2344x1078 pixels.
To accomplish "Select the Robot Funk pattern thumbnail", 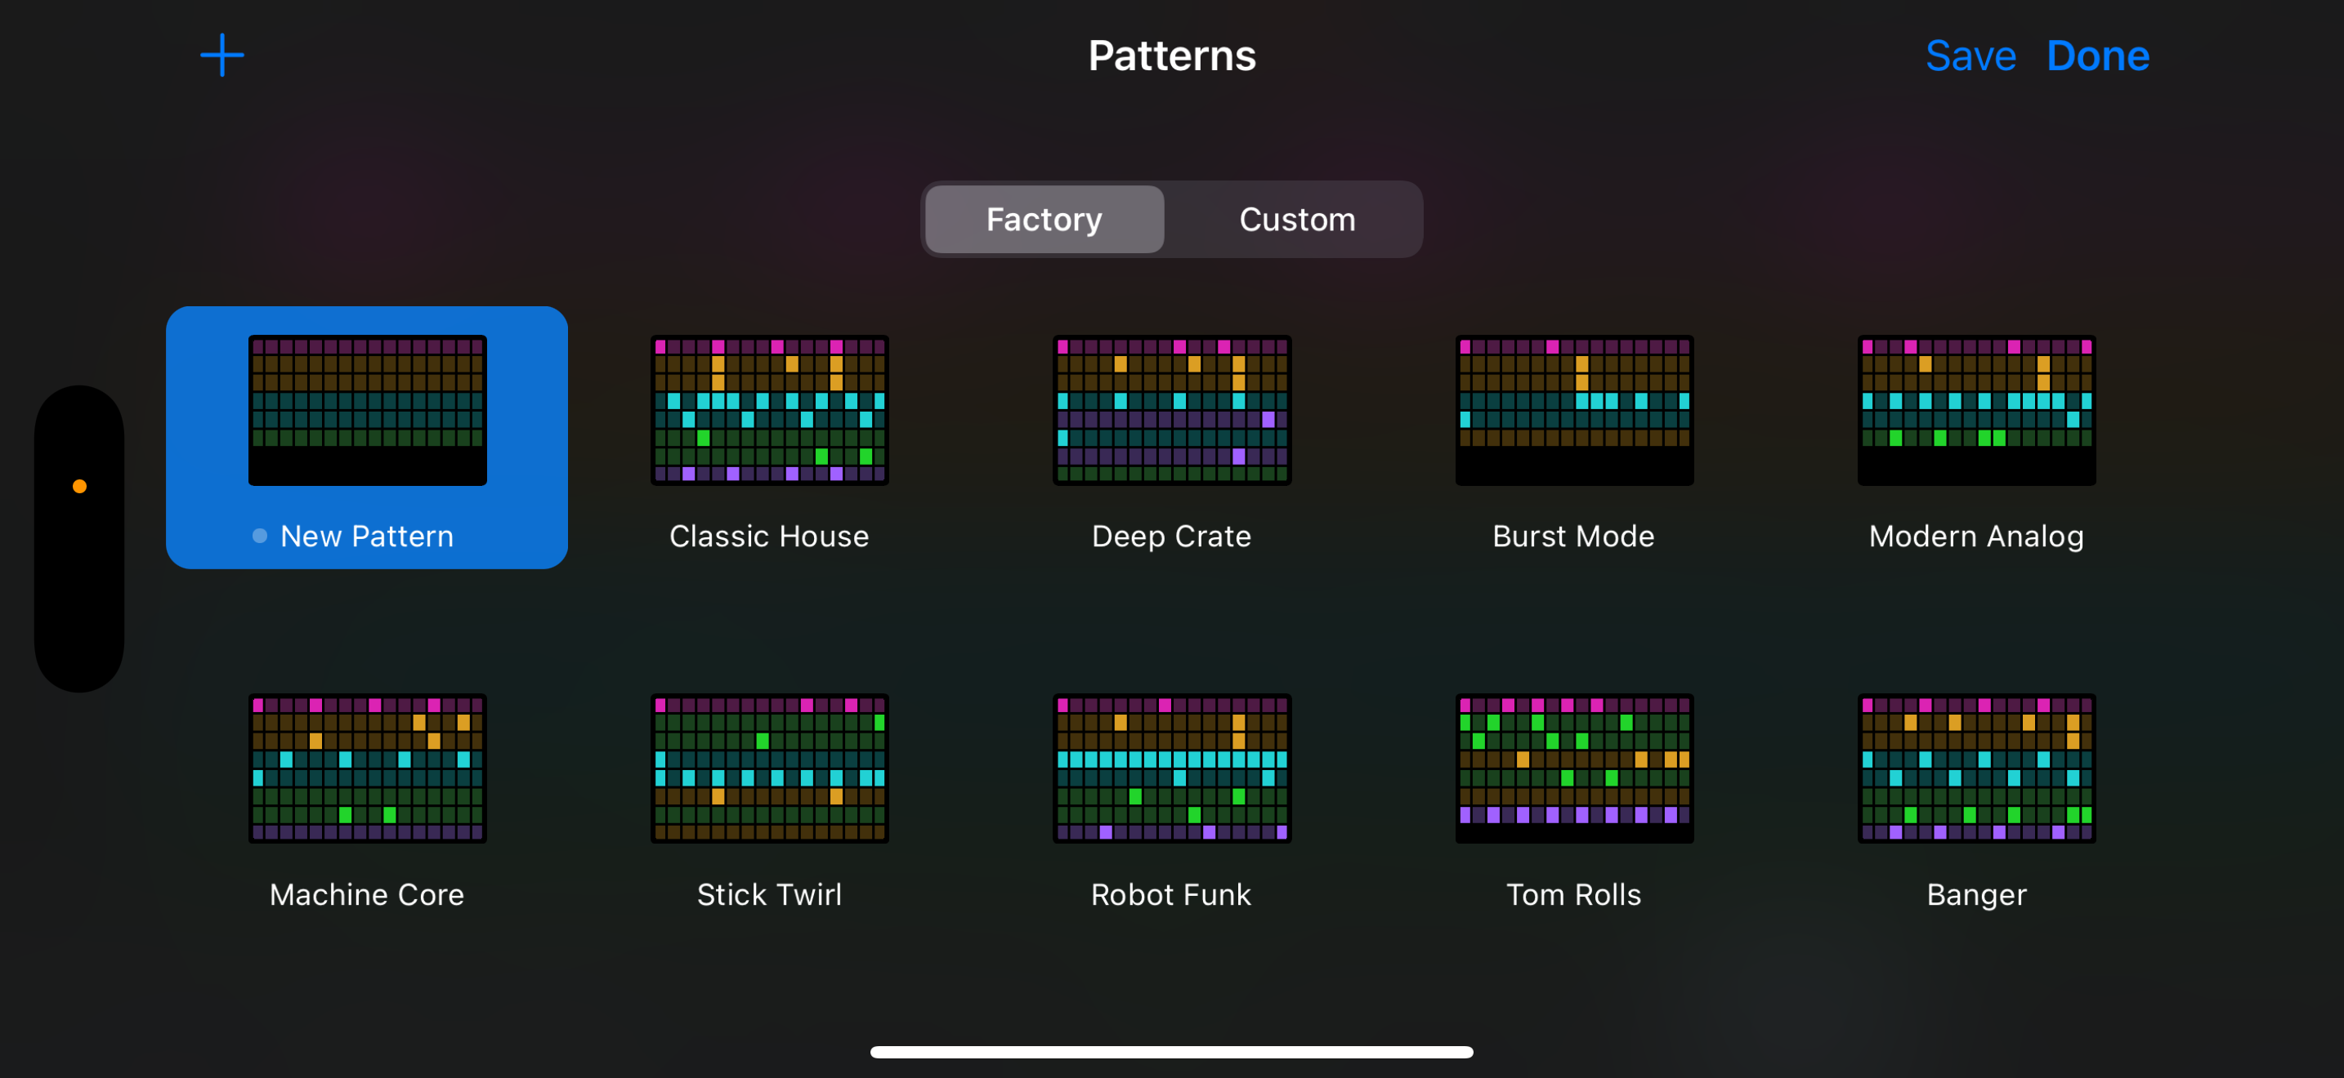I will point(1172,768).
